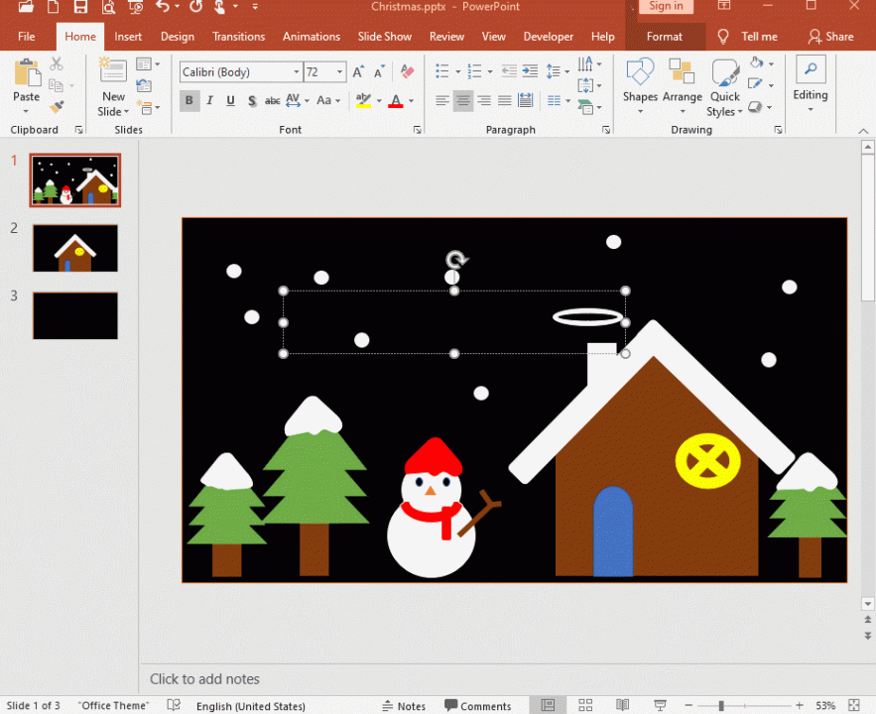The height and width of the screenshot is (714, 876).
Task: Increase list indent level
Action: tap(530, 70)
